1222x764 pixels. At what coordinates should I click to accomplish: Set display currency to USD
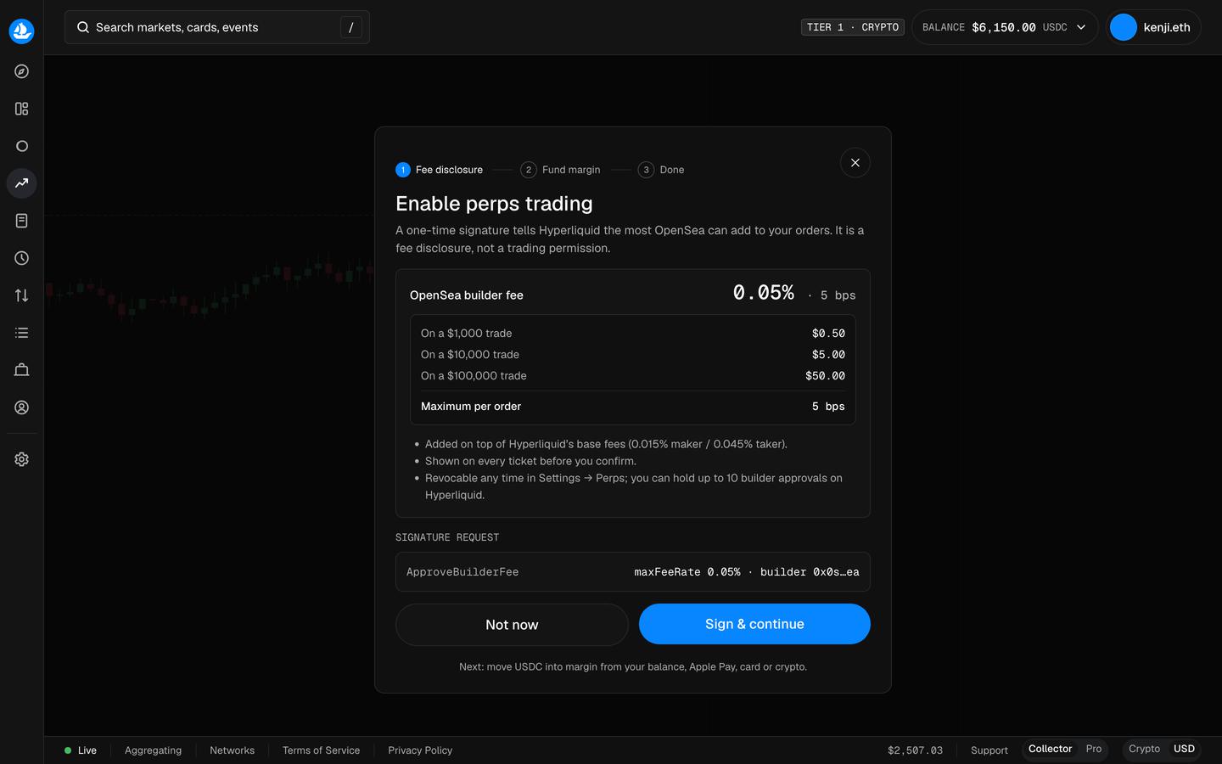click(1184, 749)
